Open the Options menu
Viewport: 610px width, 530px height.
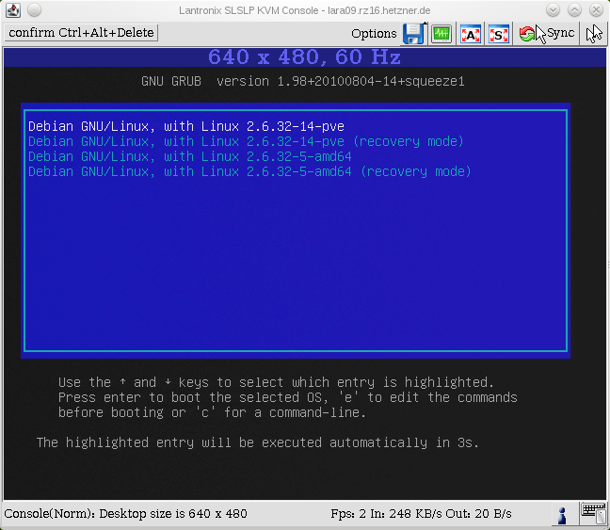[x=374, y=34]
